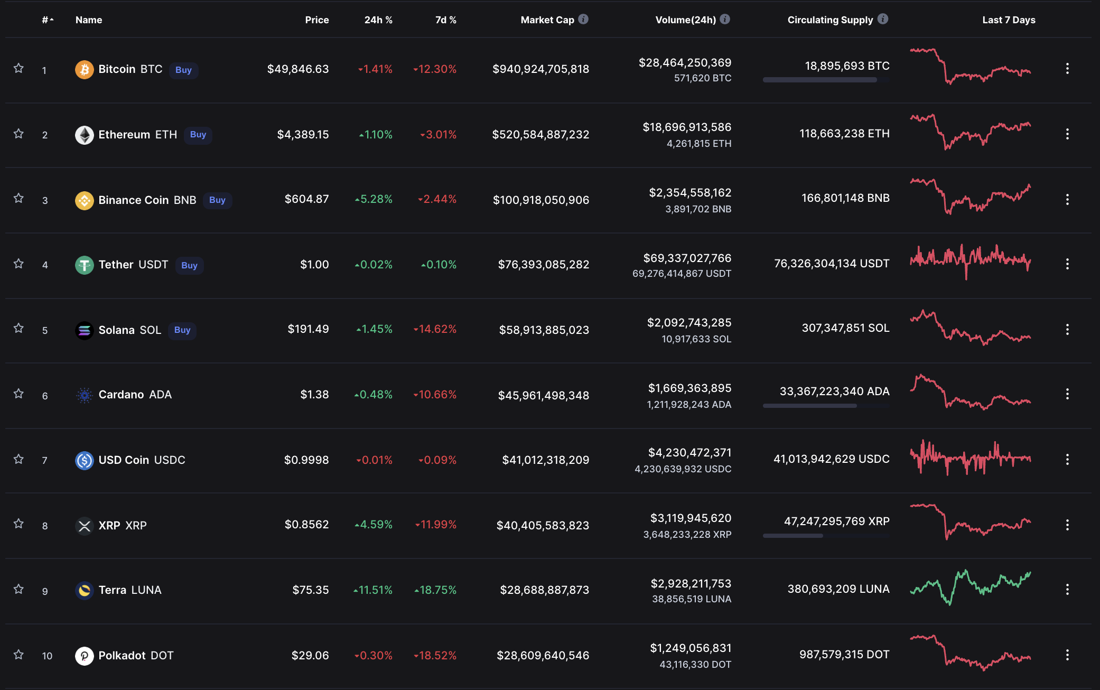Open the three-dot menu for Ethereum
This screenshot has height=690, width=1100.
coord(1067,134)
